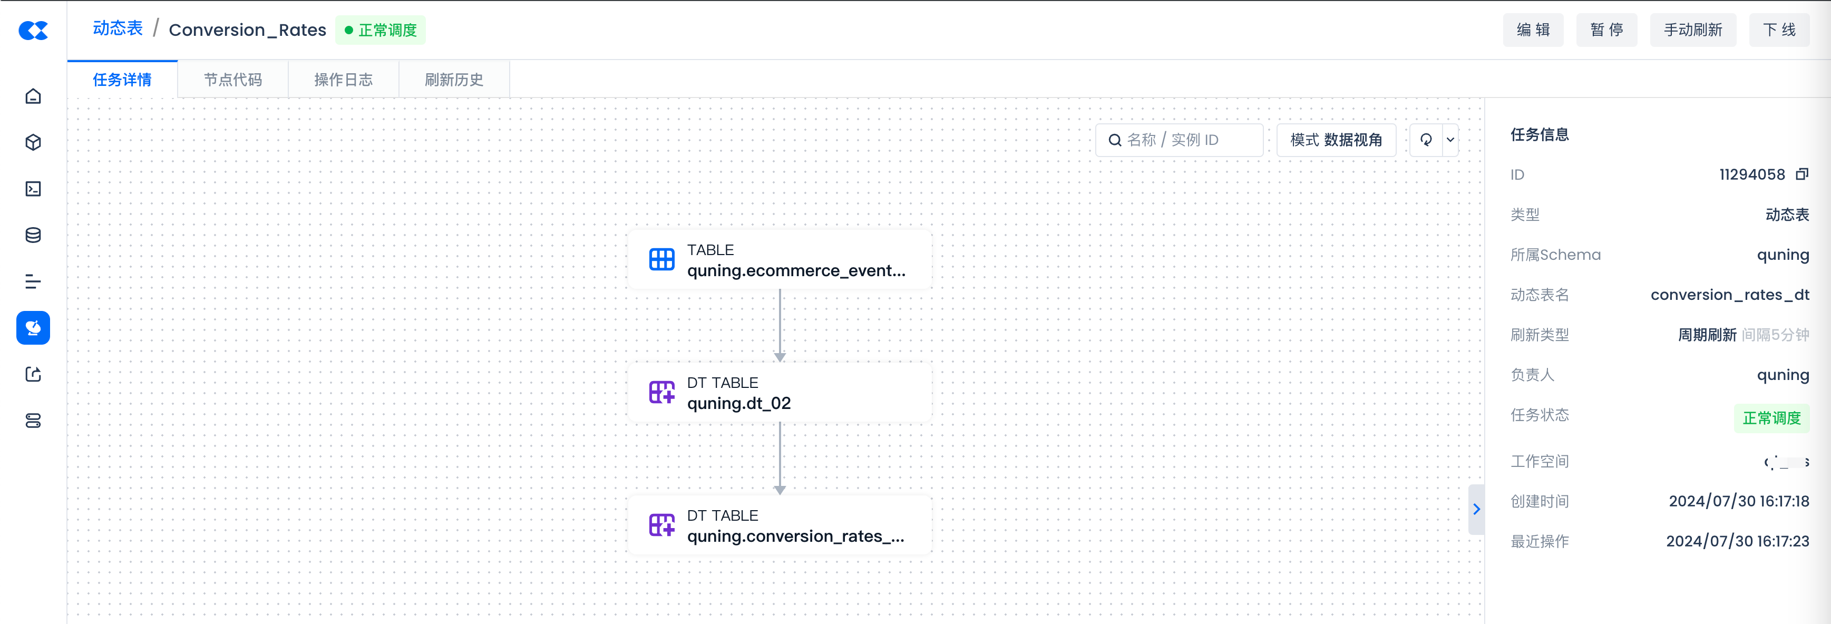Open the task list lines sidebar icon

33,281
